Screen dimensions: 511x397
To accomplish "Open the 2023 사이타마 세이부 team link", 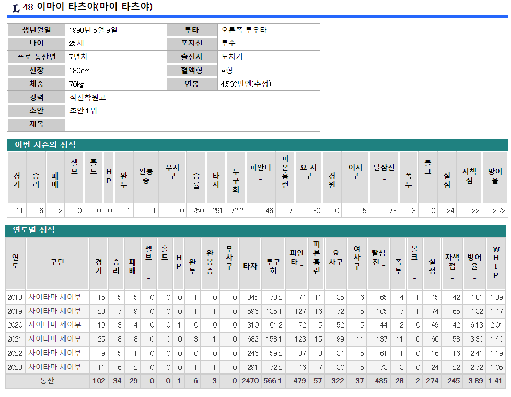I will click(x=54, y=367).
